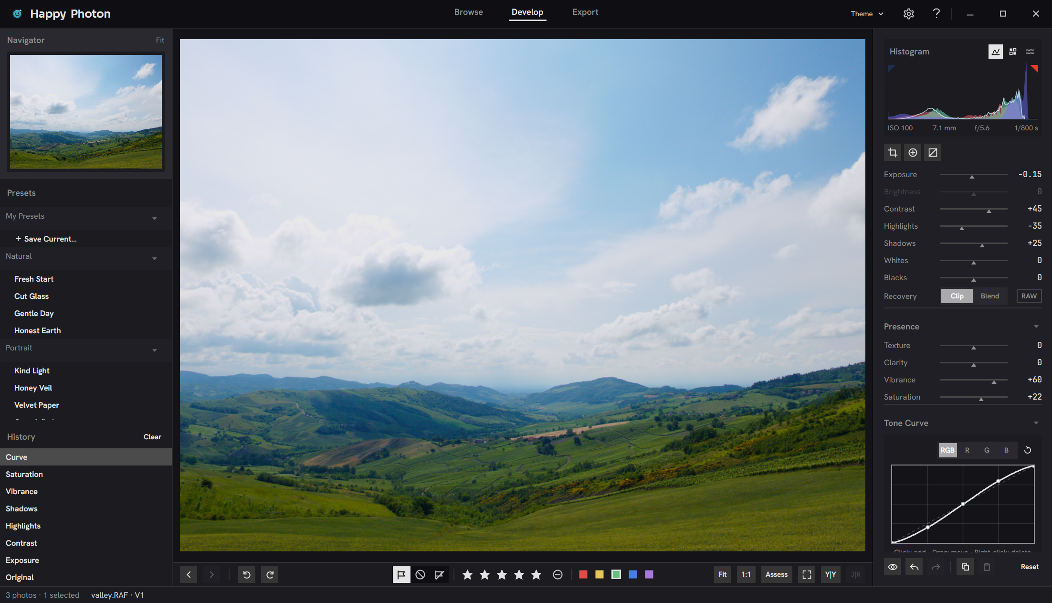The width and height of the screenshot is (1052, 603).
Task: Collapse the Natural presets group
Action: point(155,258)
